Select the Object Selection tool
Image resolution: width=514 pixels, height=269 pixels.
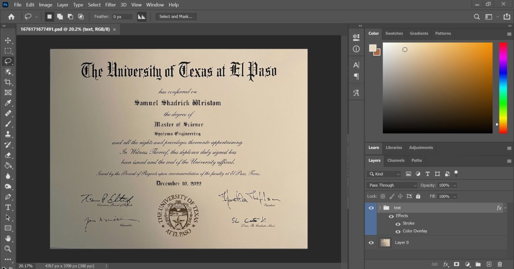click(x=8, y=72)
